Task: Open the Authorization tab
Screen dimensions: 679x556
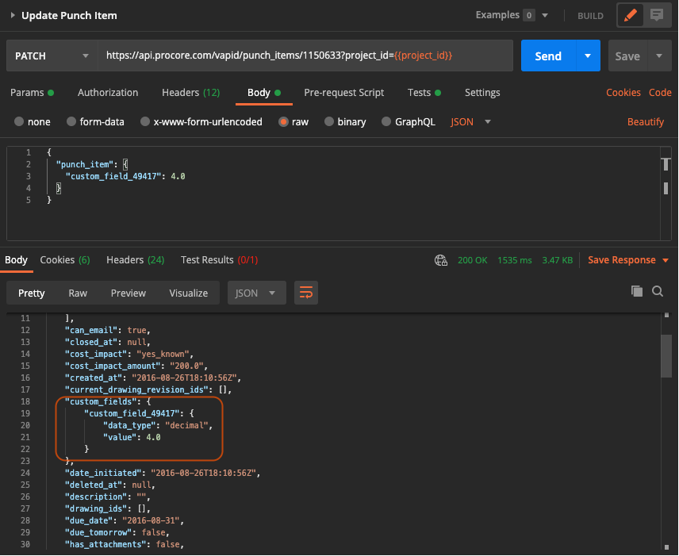Action: (108, 93)
